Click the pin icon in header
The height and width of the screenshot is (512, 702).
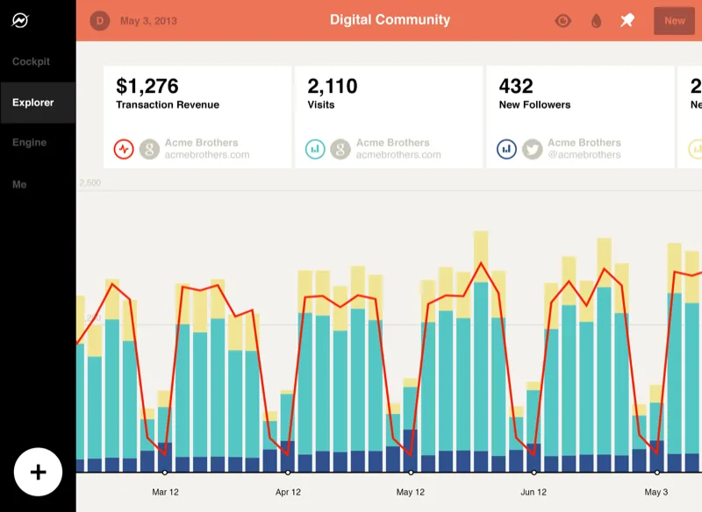click(x=627, y=20)
